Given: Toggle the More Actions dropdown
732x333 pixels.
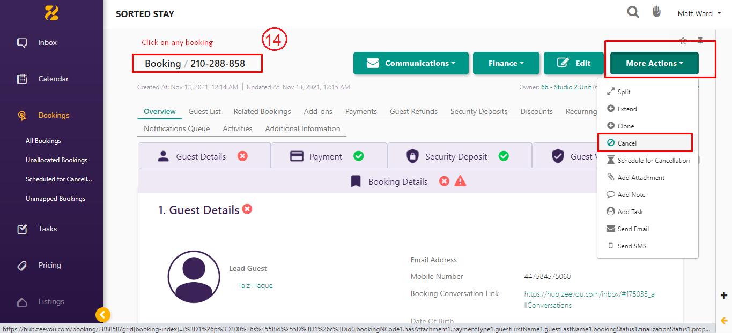Looking at the screenshot, I should [x=654, y=63].
